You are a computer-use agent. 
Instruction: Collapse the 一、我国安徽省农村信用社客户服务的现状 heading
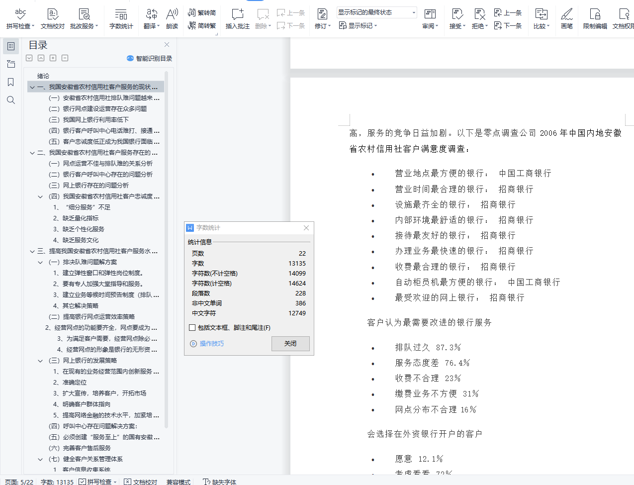click(x=32, y=87)
